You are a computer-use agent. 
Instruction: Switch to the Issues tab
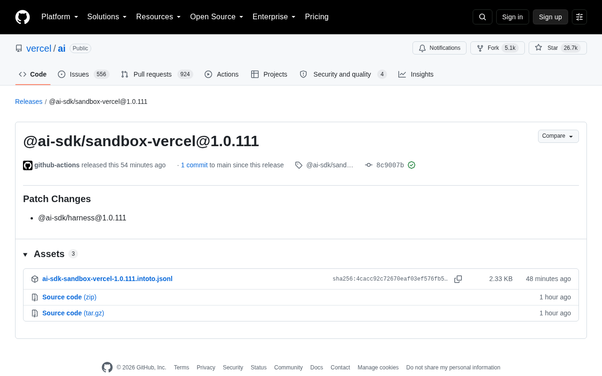[x=84, y=74]
